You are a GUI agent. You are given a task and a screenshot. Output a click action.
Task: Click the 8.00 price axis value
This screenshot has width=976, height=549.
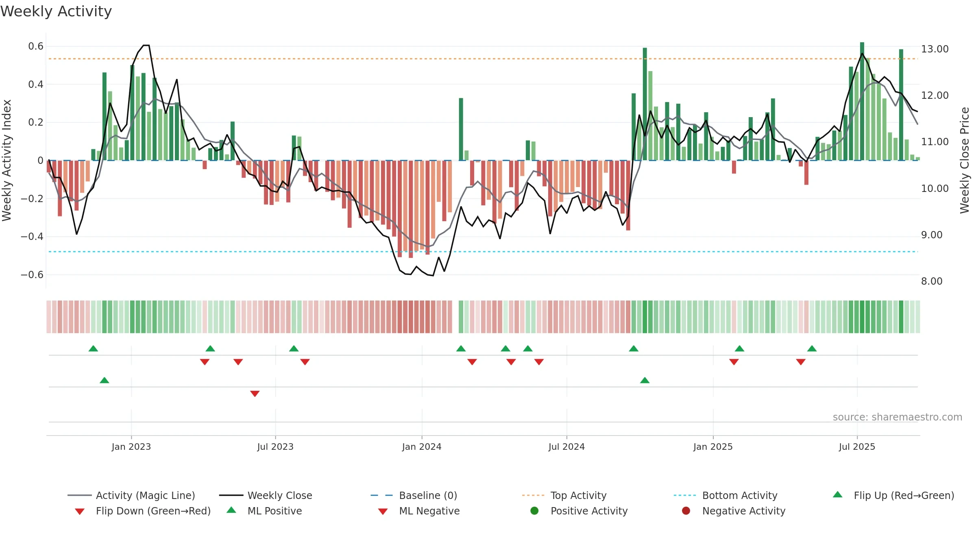932,281
